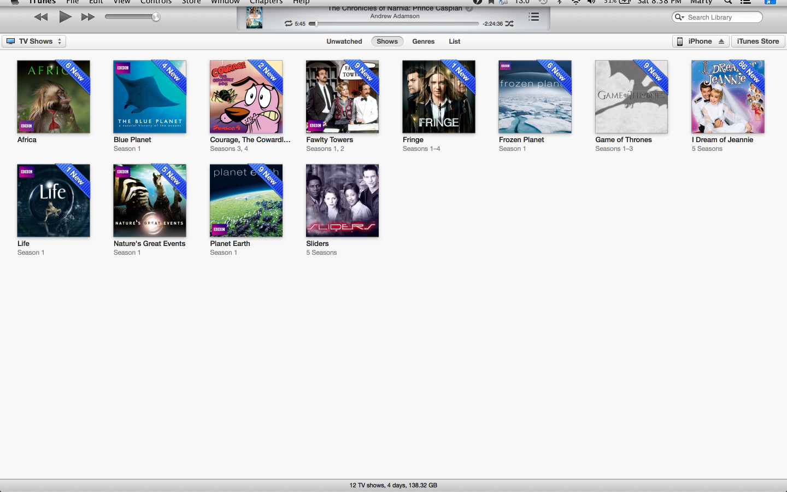Eject the iPhone using the eject icon
The height and width of the screenshot is (492, 787).
(721, 42)
